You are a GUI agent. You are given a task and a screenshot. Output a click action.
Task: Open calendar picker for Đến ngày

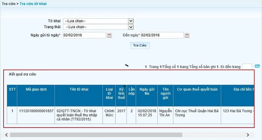[187, 35]
